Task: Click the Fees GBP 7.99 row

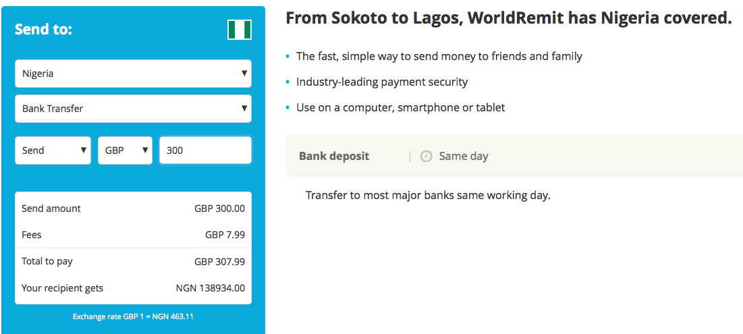Action: click(133, 235)
